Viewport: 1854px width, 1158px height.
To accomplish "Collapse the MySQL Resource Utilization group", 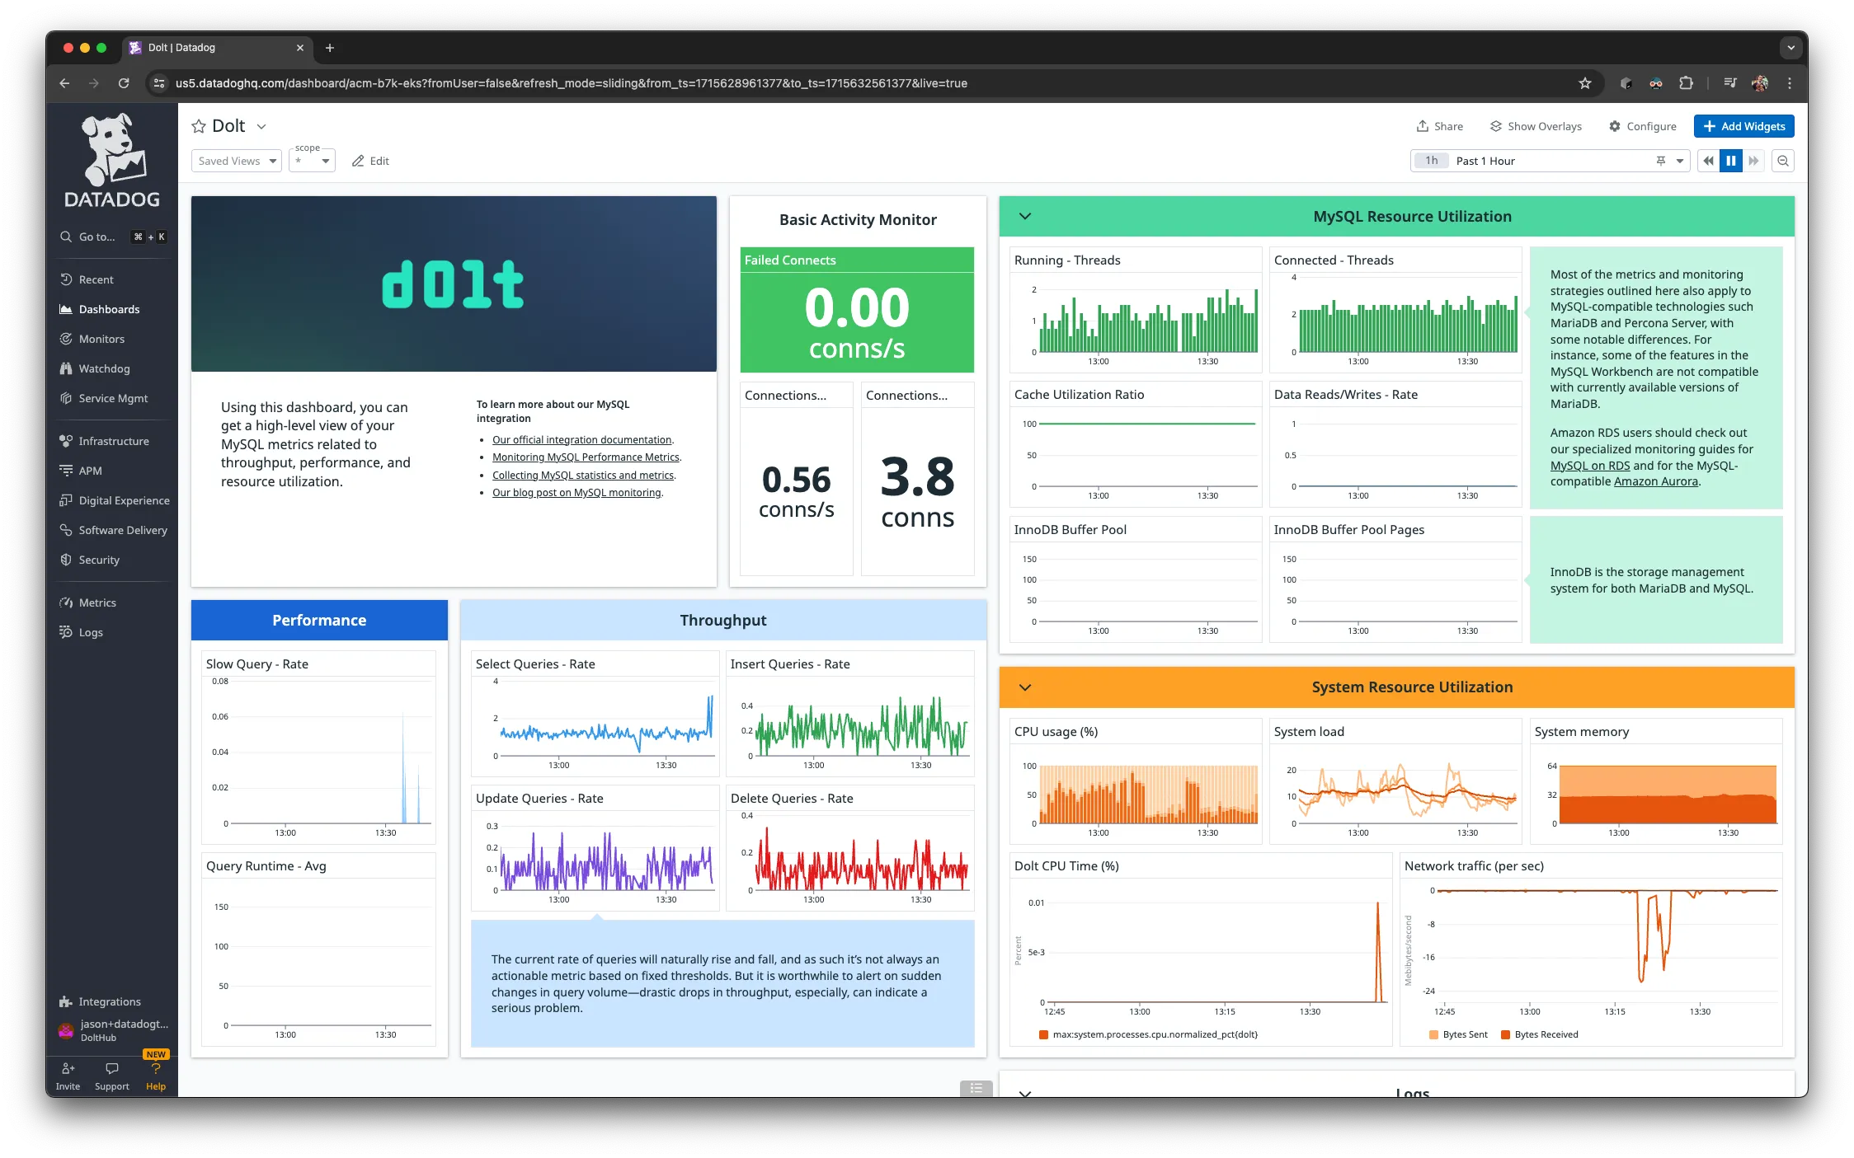I will coord(1024,216).
